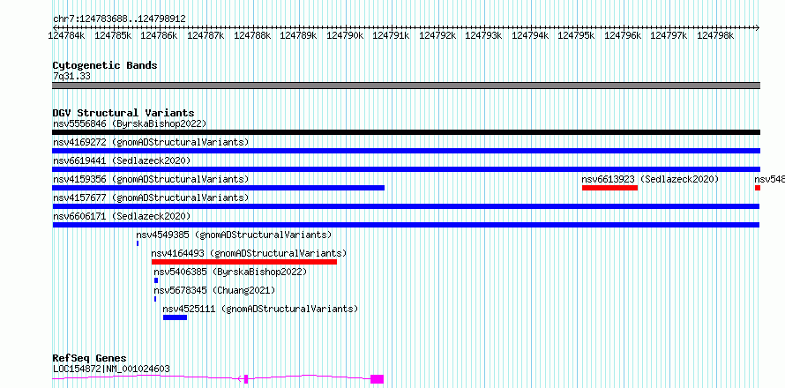Click the 124790k ruler tick label

(345, 35)
